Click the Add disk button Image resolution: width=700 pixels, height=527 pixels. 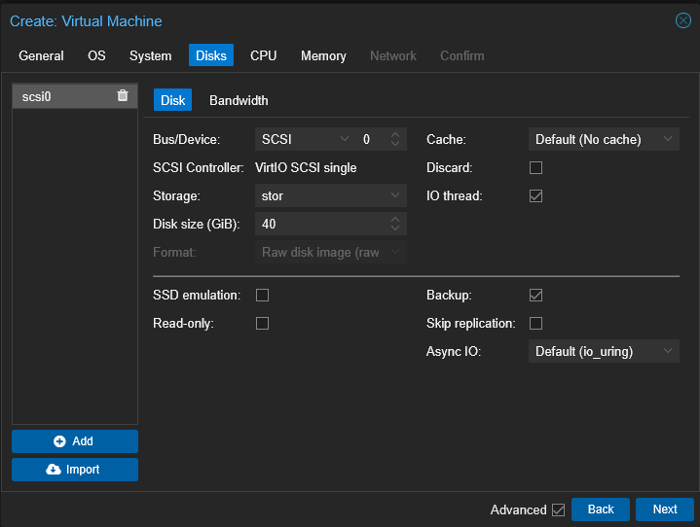75,441
